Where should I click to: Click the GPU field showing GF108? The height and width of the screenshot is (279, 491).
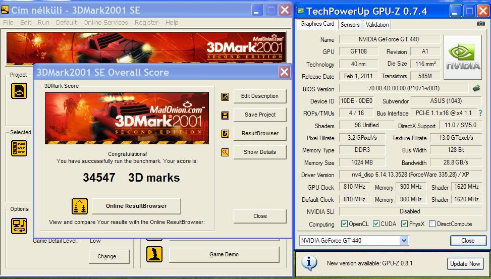(x=359, y=51)
